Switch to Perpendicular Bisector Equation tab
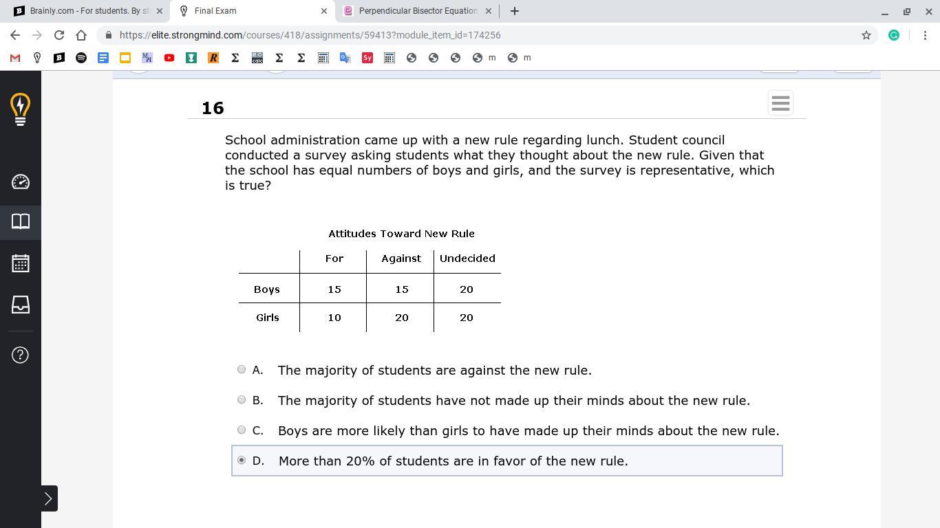 tap(418, 11)
